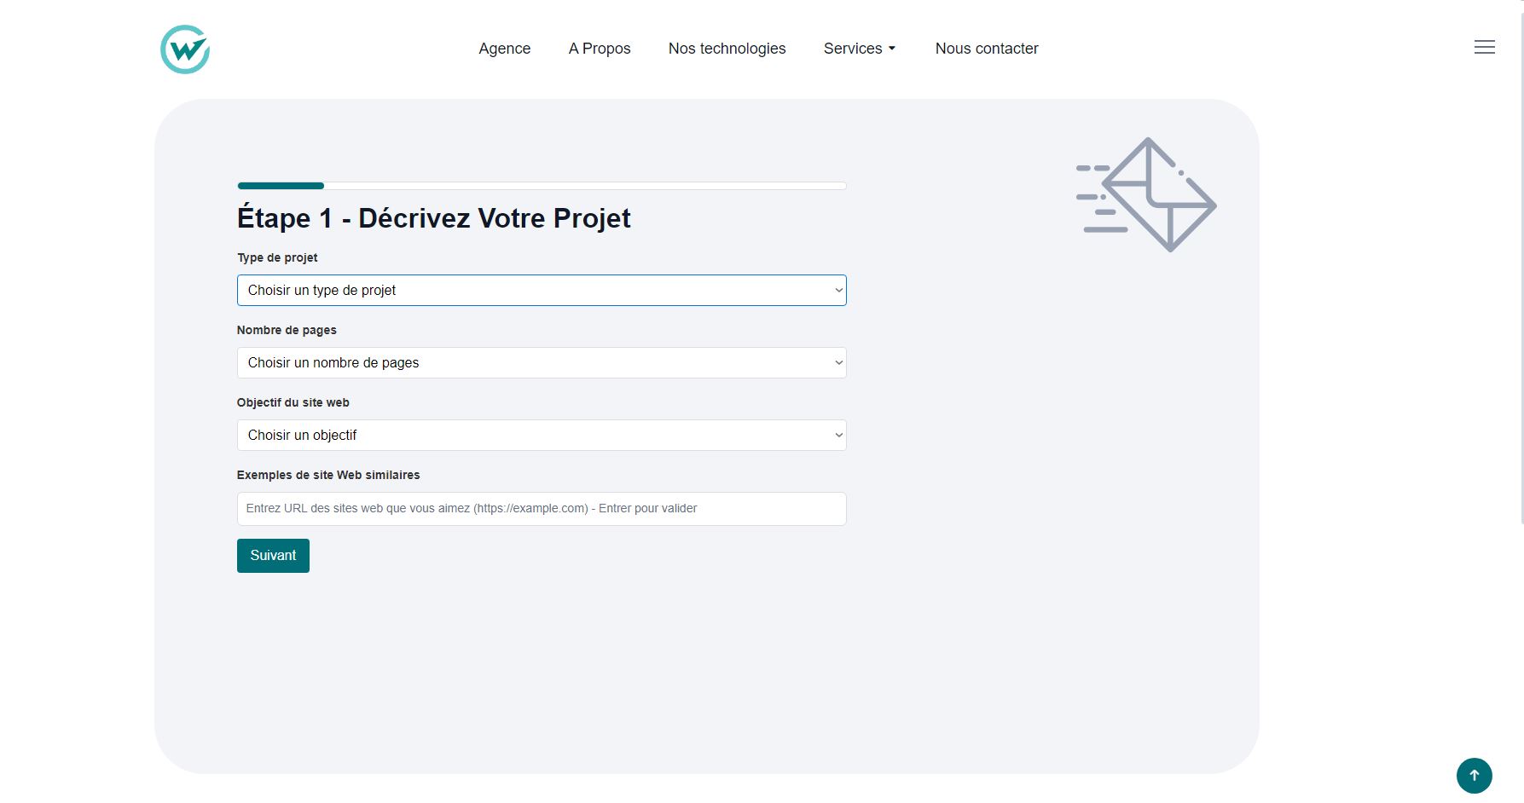The image size is (1524, 803).
Task: Open the Objectif du site web dropdown
Action: (542, 436)
